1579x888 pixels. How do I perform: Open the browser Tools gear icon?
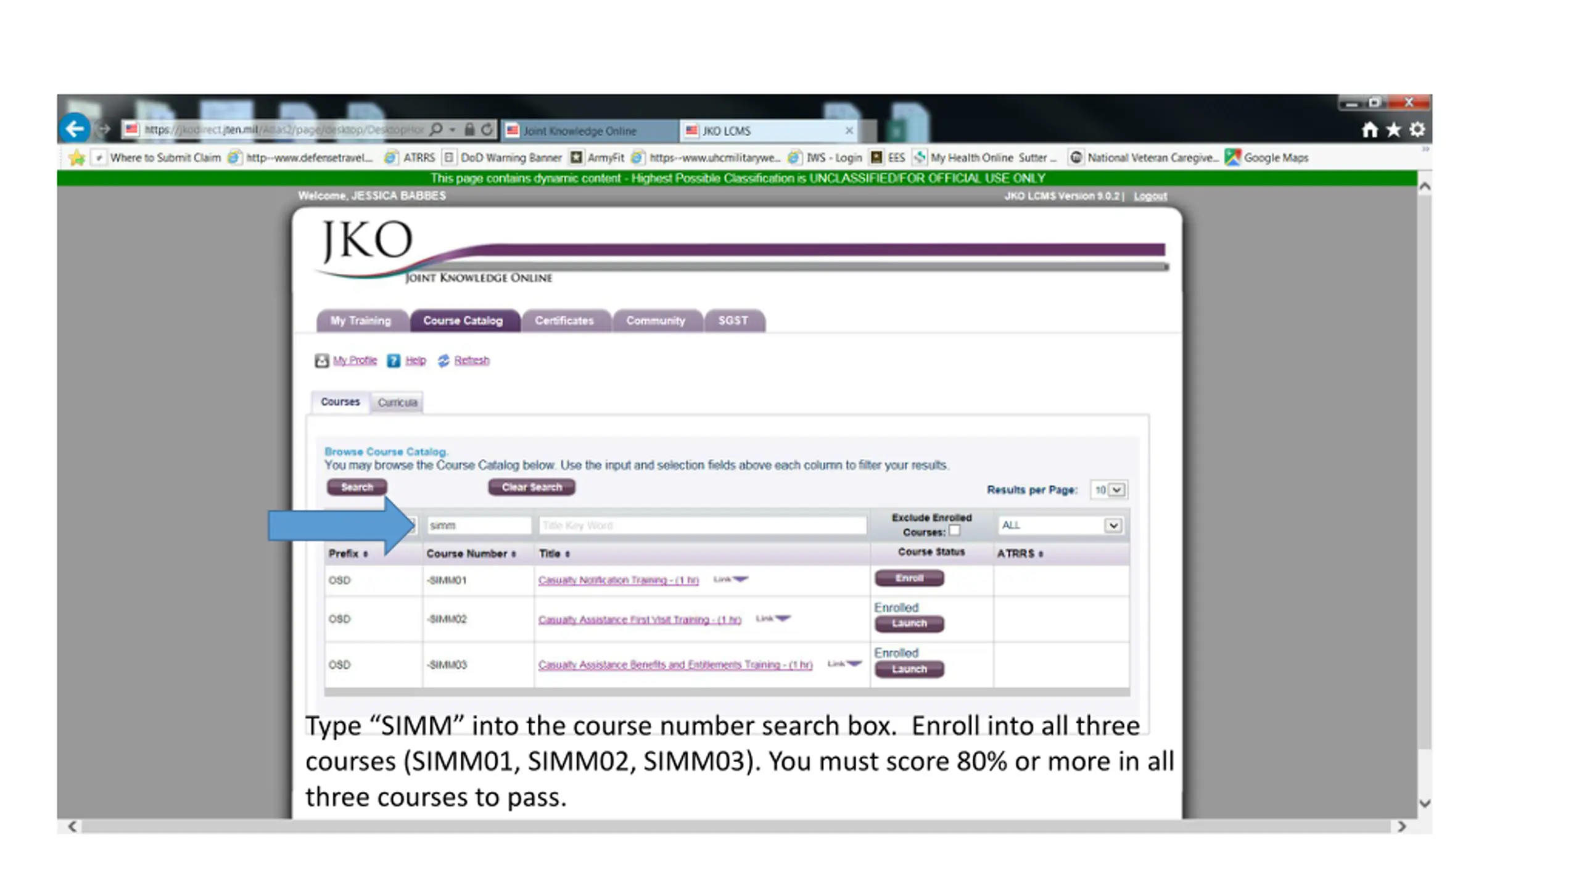tap(1417, 129)
